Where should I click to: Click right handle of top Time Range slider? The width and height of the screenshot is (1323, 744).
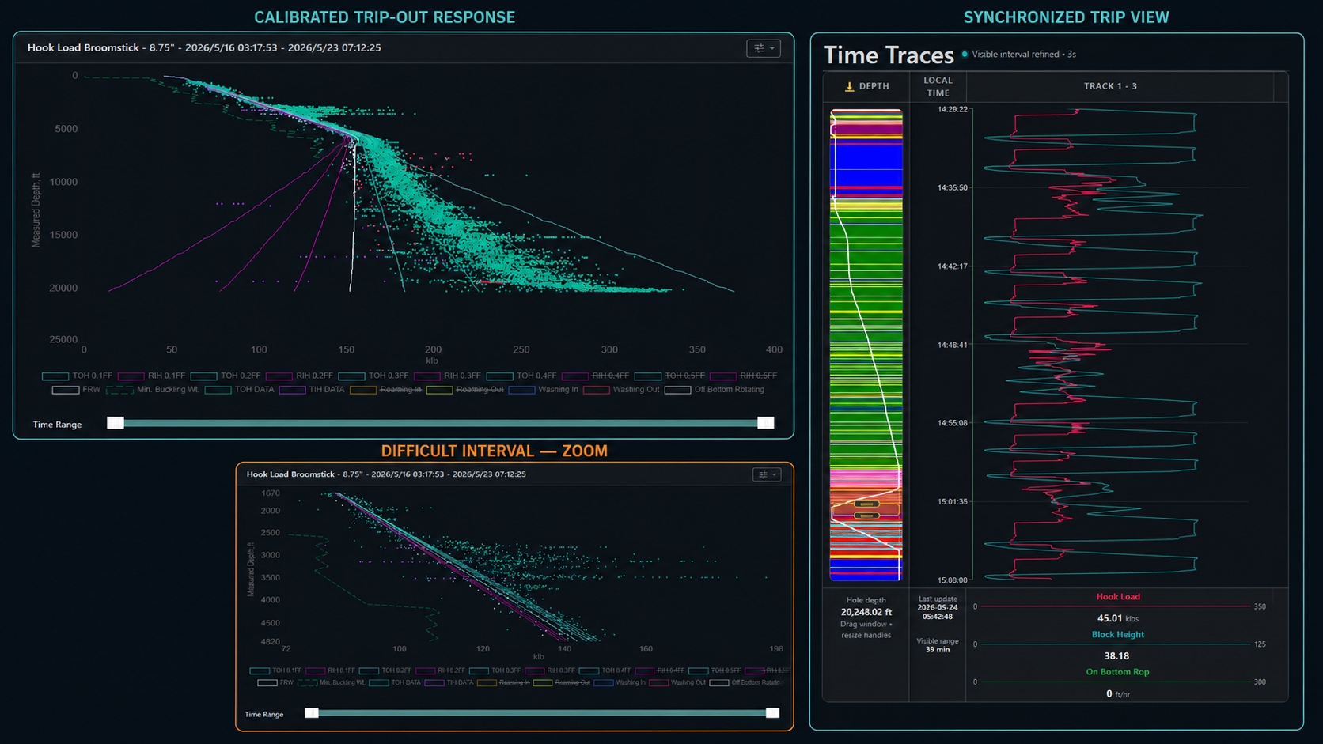pyautogui.click(x=766, y=423)
